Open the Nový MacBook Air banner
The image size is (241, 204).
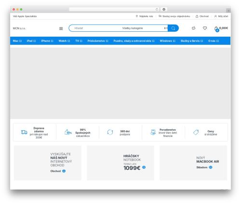coord(193,163)
